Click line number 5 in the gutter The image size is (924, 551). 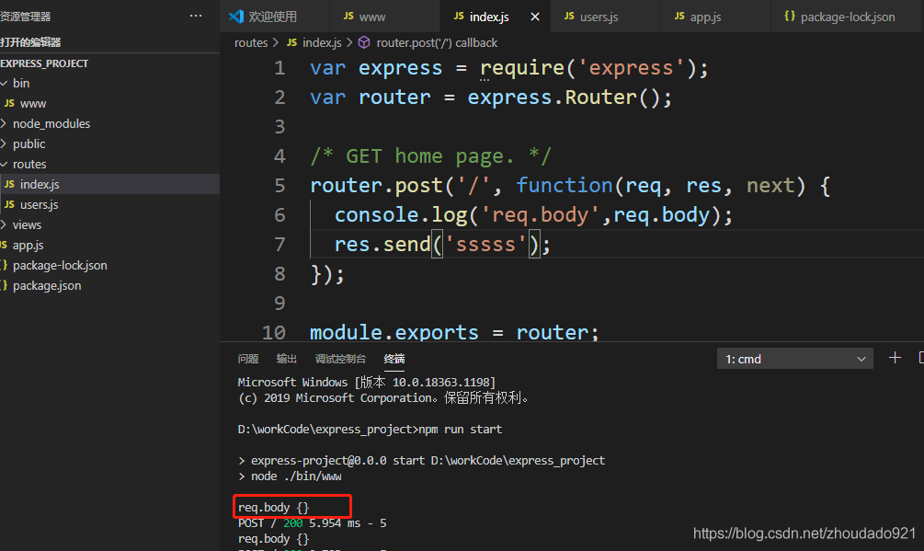tap(279, 186)
